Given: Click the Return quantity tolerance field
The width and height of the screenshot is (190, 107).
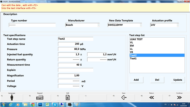Looking at the screenshot, I should pyautogui.click(x=97, y=59).
